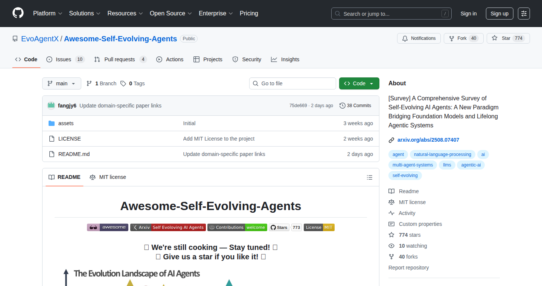Expand the Solutions dropdown menu

[85, 13]
